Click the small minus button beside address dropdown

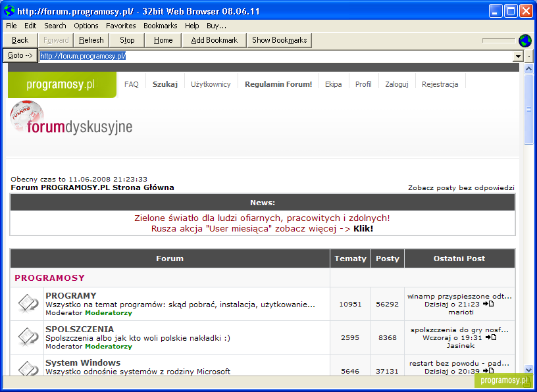(x=529, y=56)
